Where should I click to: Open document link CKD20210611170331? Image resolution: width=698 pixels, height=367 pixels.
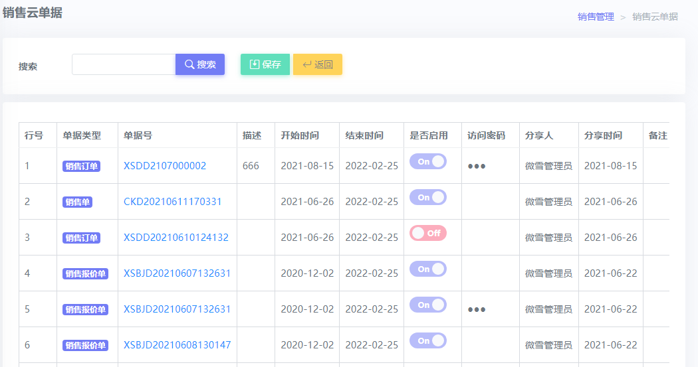[x=173, y=202]
